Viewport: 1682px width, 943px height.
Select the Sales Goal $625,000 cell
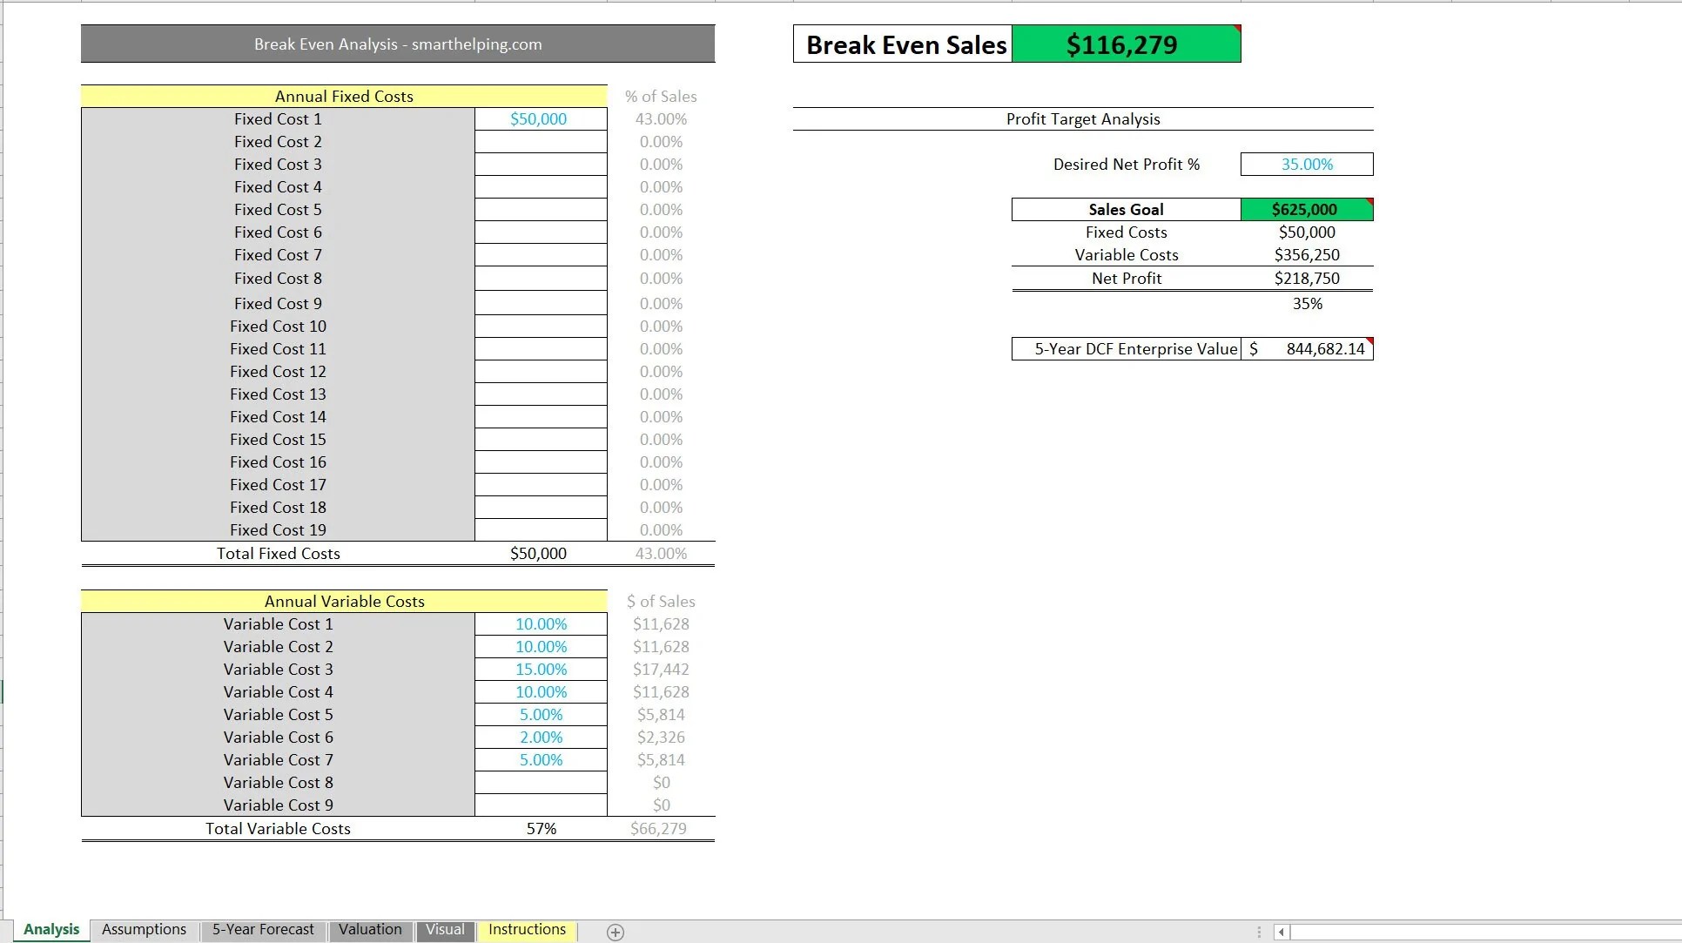point(1306,209)
